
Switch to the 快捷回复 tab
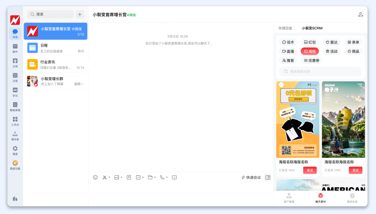tap(284, 28)
